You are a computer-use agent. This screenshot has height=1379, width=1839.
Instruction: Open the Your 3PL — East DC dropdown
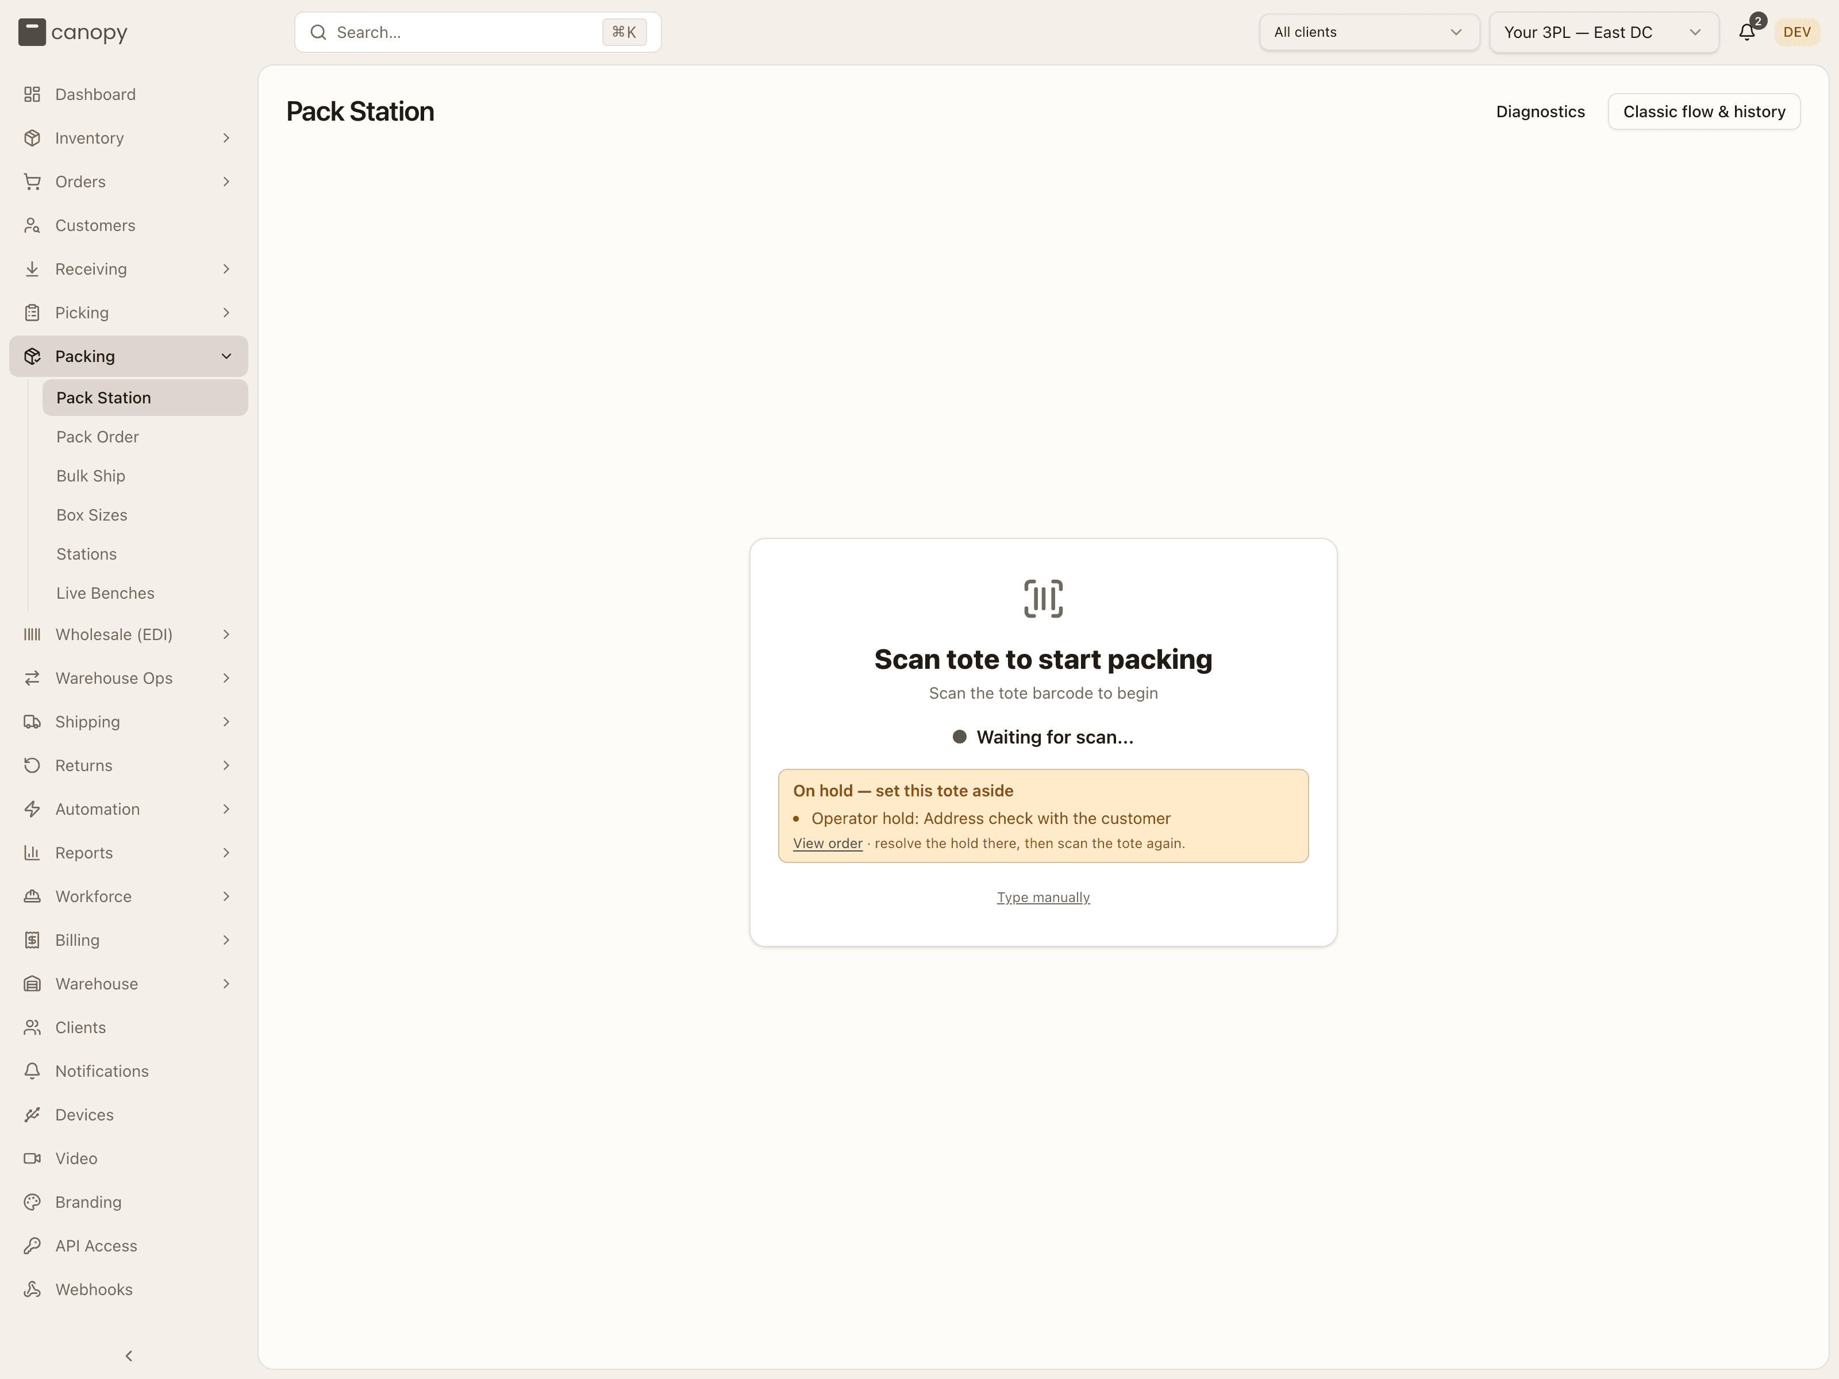click(x=1604, y=32)
